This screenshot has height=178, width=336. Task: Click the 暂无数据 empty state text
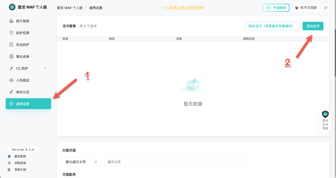(x=193, y=104)
